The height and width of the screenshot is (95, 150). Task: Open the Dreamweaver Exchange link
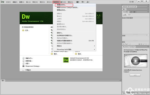tap(33, 66)
